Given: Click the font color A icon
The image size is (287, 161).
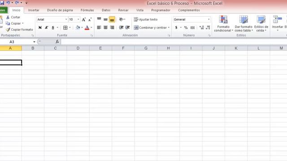Looking at the screenshot, I should pos(87,28).
